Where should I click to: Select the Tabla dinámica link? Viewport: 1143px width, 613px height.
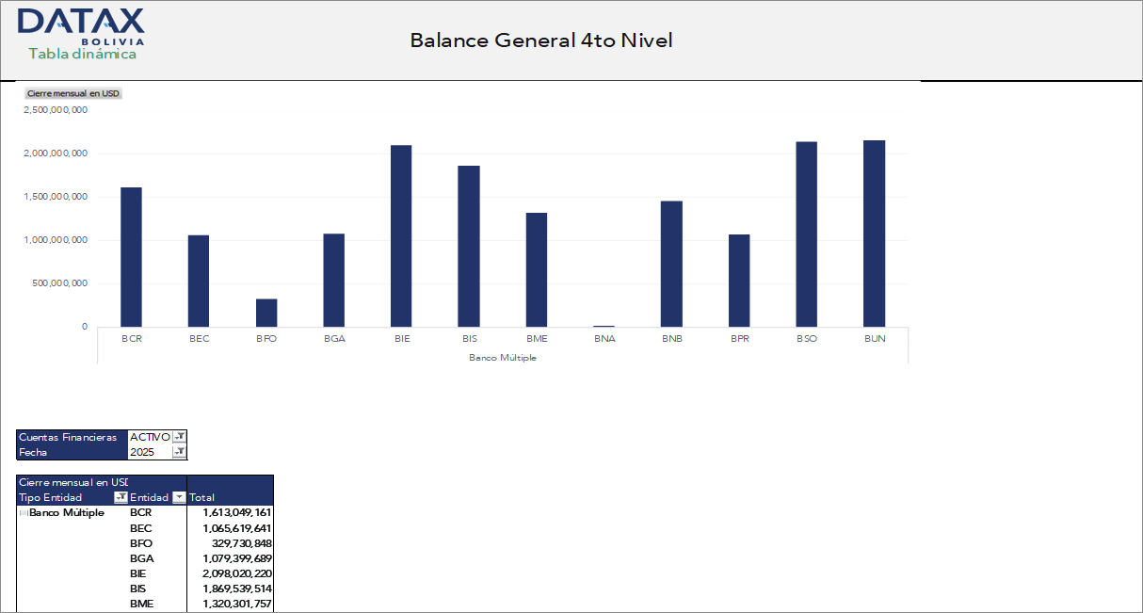[82, 56]
